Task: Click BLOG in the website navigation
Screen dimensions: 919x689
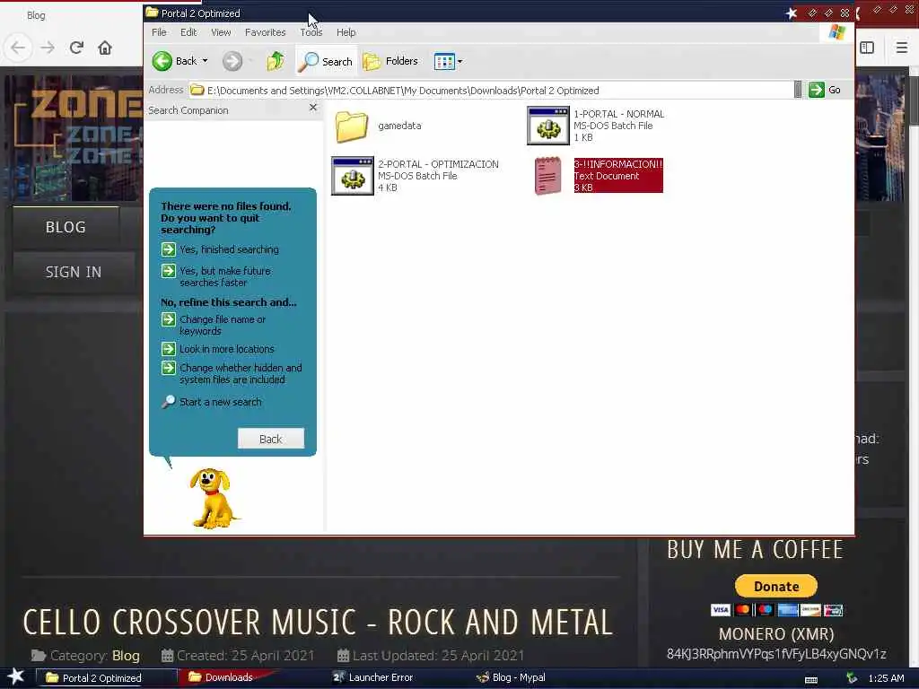Action: coord(66,227)
